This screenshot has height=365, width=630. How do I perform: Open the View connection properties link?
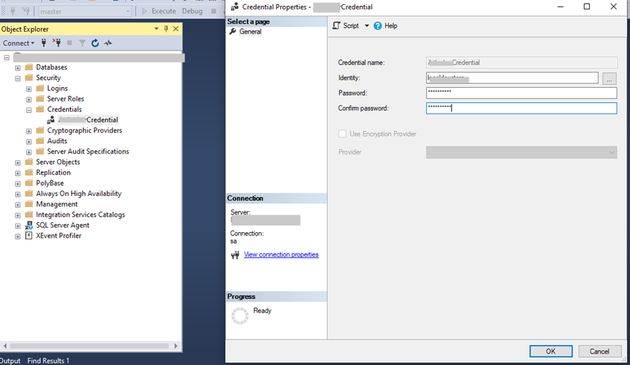[281, 255]
